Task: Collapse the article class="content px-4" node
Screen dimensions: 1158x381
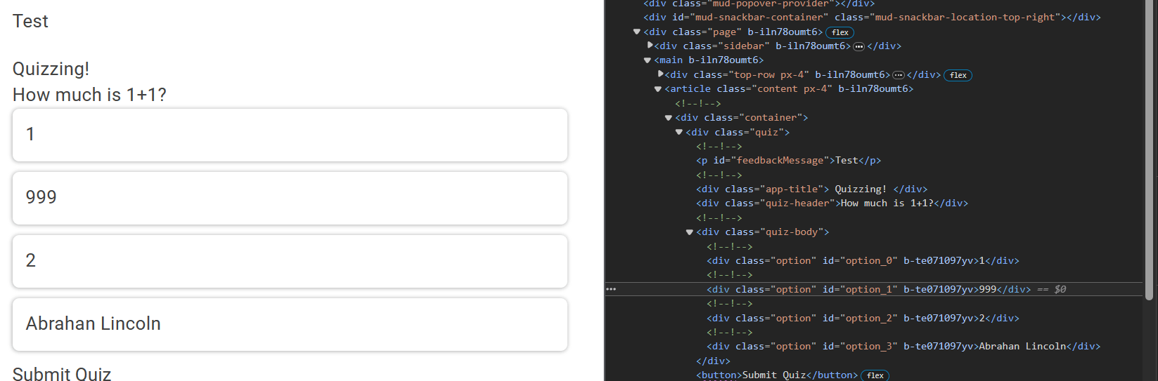Action: click(658, 89)
